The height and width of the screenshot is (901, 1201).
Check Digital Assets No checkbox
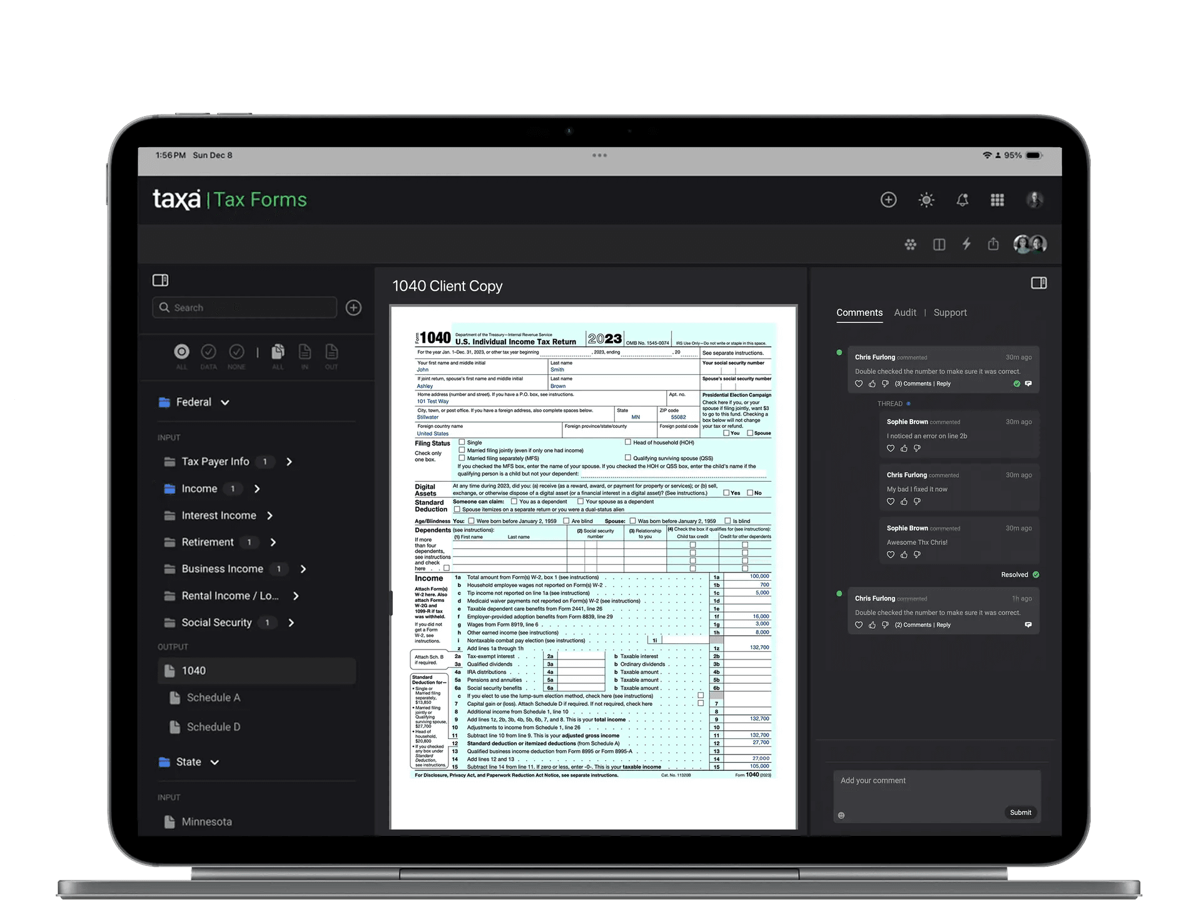(750, 492)
